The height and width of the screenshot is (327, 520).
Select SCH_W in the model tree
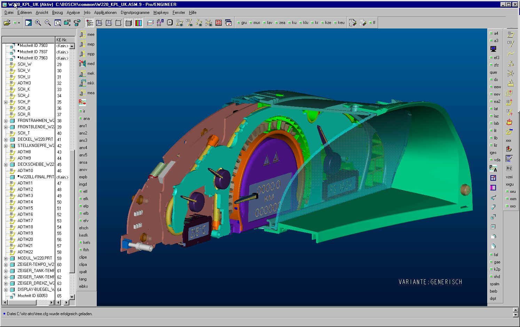point(24,64)
